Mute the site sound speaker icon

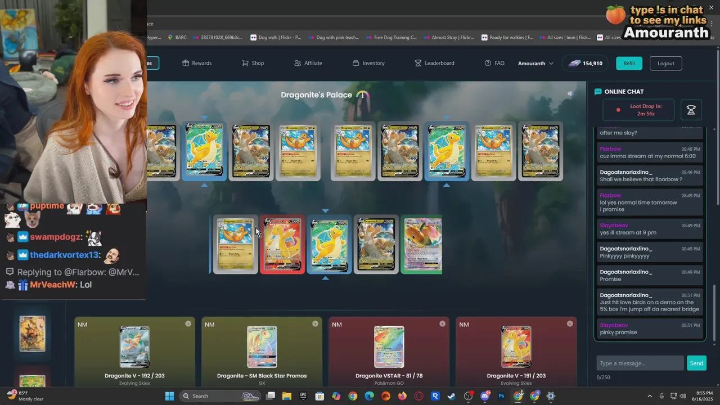pos(569,94)
